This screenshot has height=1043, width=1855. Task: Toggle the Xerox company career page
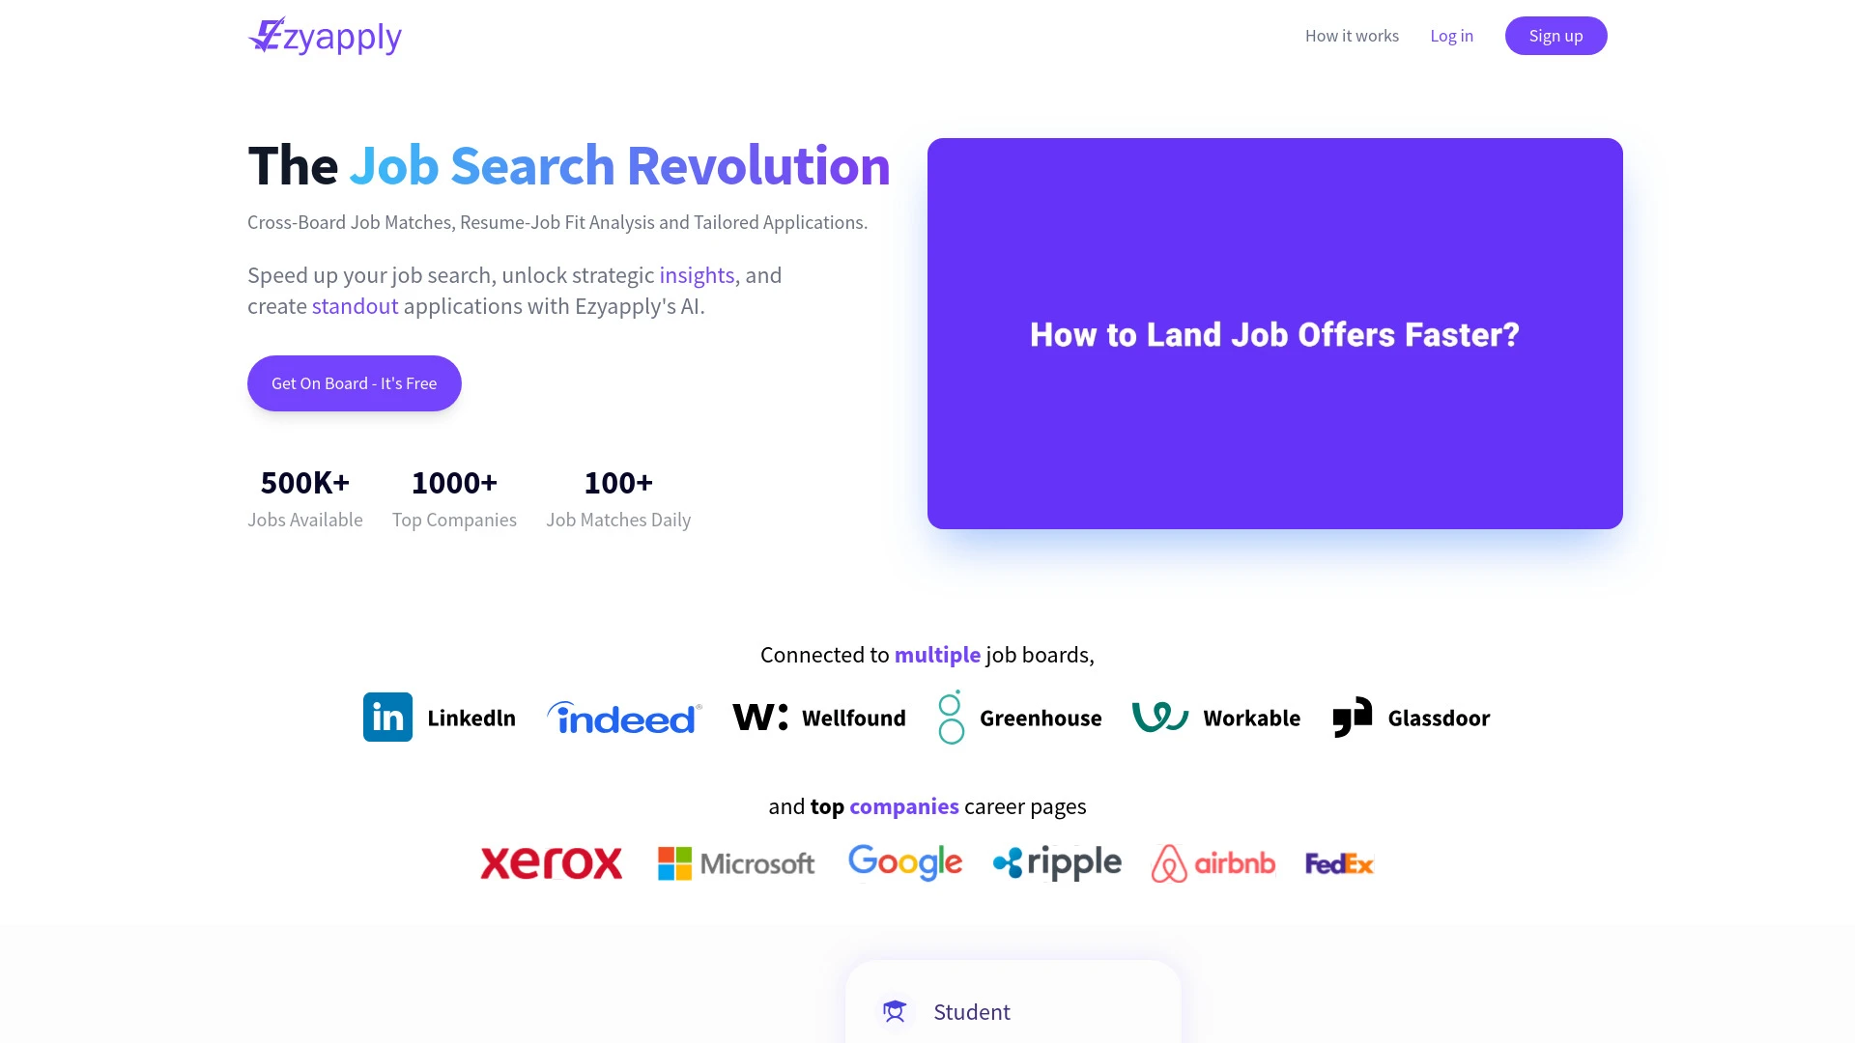(x=551, y=862)
